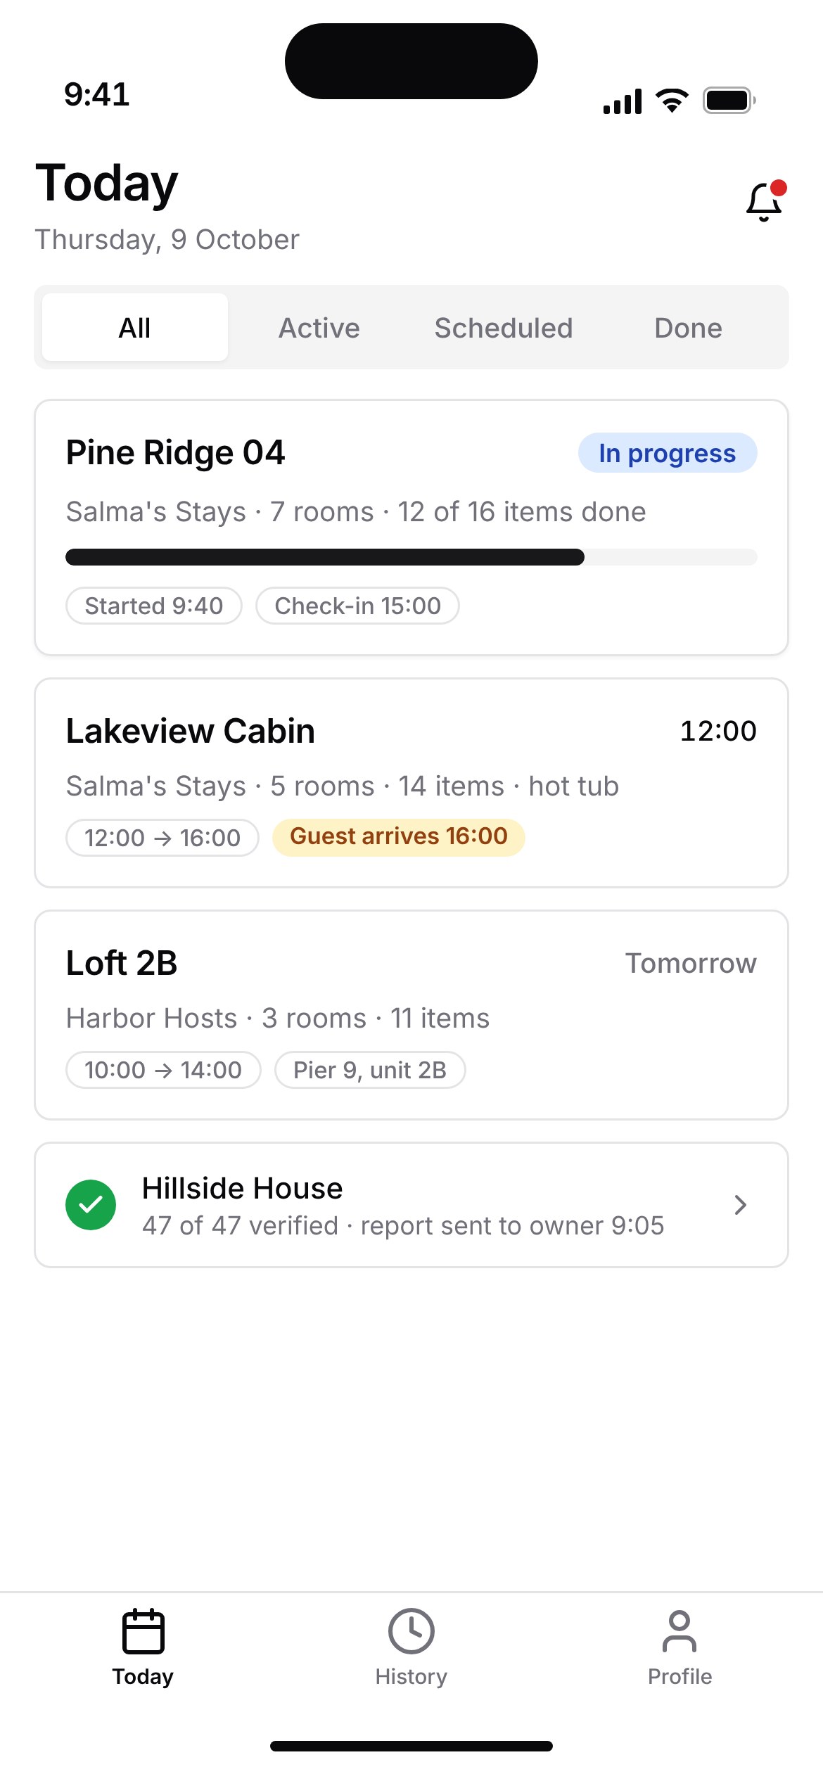Image resolution: width=823 pixels, height=1781 pixels.
Task: Expand Hillside House chevron arrow
Action: click(740, 1205)
